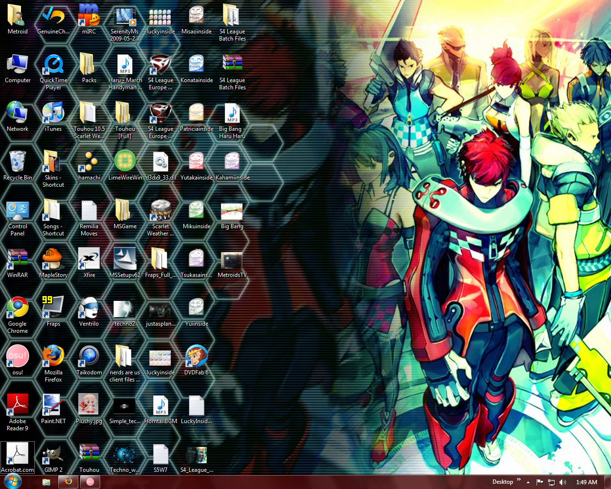This screenshot has height=489, width=611.
Task: Launch QuickTime Player
Action: [53, 72]
